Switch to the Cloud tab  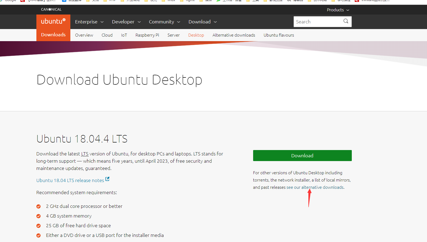tap(107, 35)
